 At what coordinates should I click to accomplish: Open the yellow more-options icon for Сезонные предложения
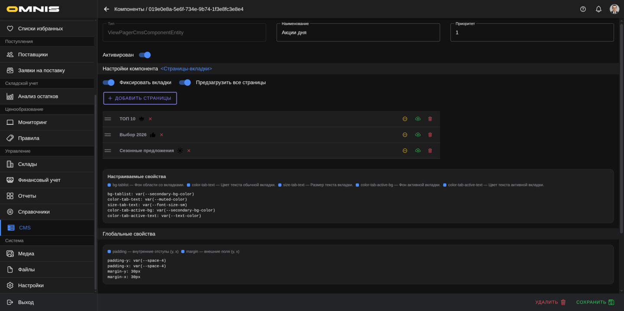[405, 151]
